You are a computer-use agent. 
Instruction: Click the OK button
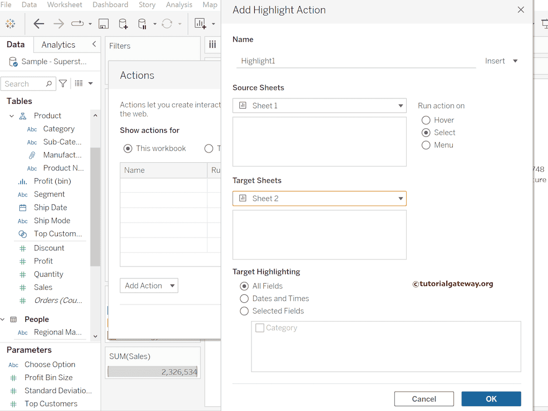pyautogui.click(x=491, y=399)
